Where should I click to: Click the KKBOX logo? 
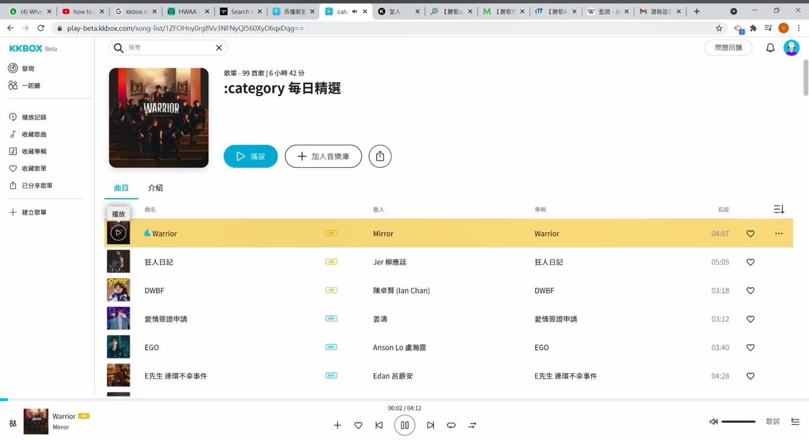point(26,48)
